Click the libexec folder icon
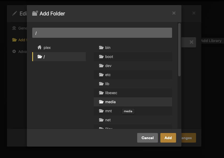 pos(101,93)
